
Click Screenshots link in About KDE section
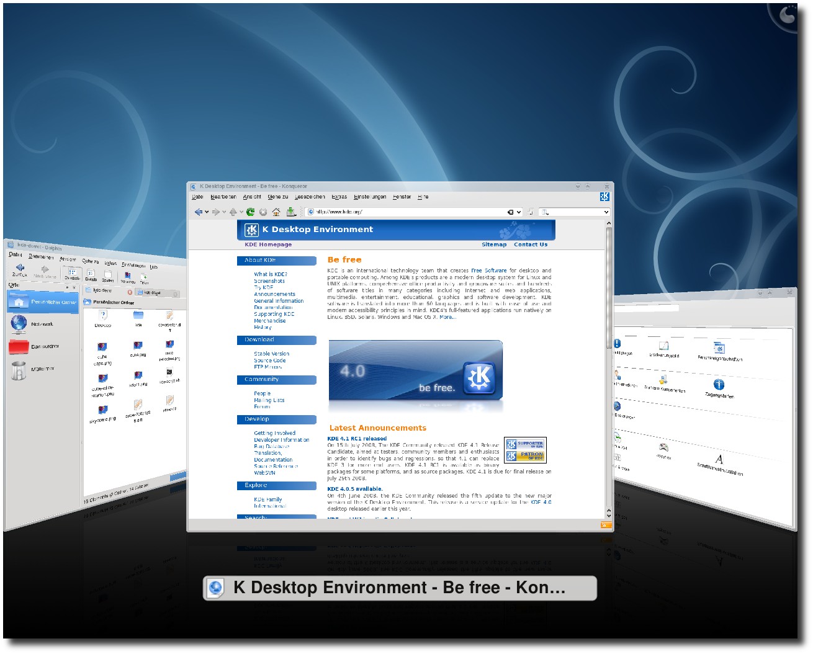269,281
